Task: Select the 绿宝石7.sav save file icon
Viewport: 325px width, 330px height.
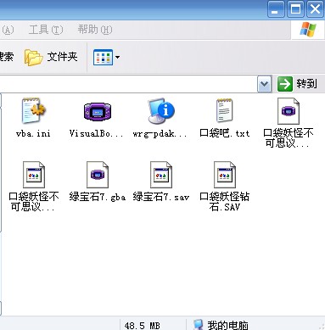Action: click(x=161, y=175)
